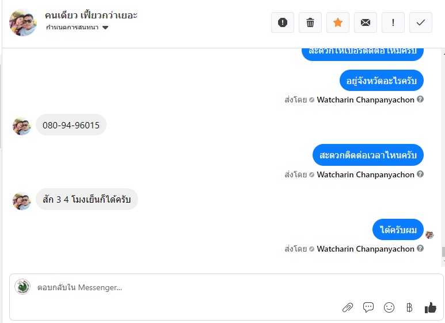Toggle the orange star follow-up flag
Screen dimensions: 445x323
coord(338,22)
